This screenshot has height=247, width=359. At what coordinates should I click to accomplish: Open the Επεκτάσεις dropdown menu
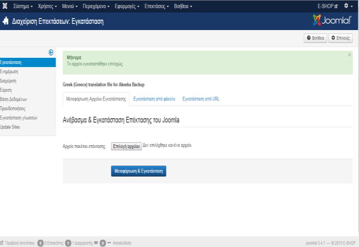(157, 6)
